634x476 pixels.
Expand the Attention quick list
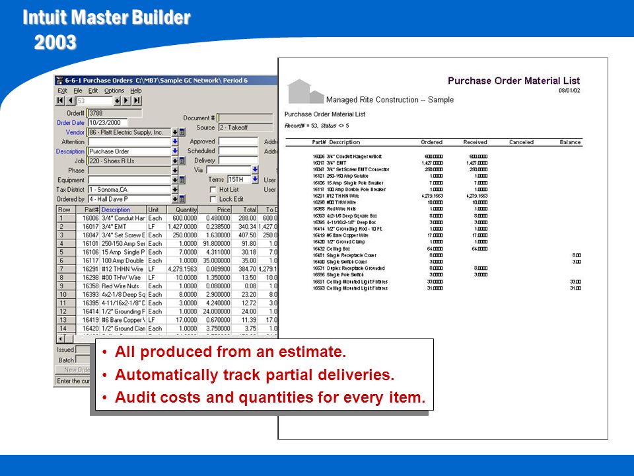click(x=174, y=141)
